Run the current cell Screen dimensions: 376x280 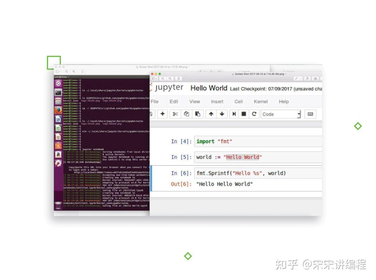(x=234, y=114)
